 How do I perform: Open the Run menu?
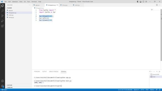coord(29,2)
